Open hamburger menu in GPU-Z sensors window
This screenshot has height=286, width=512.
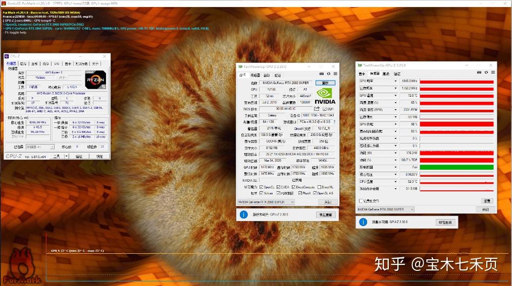tap(493, 73)
